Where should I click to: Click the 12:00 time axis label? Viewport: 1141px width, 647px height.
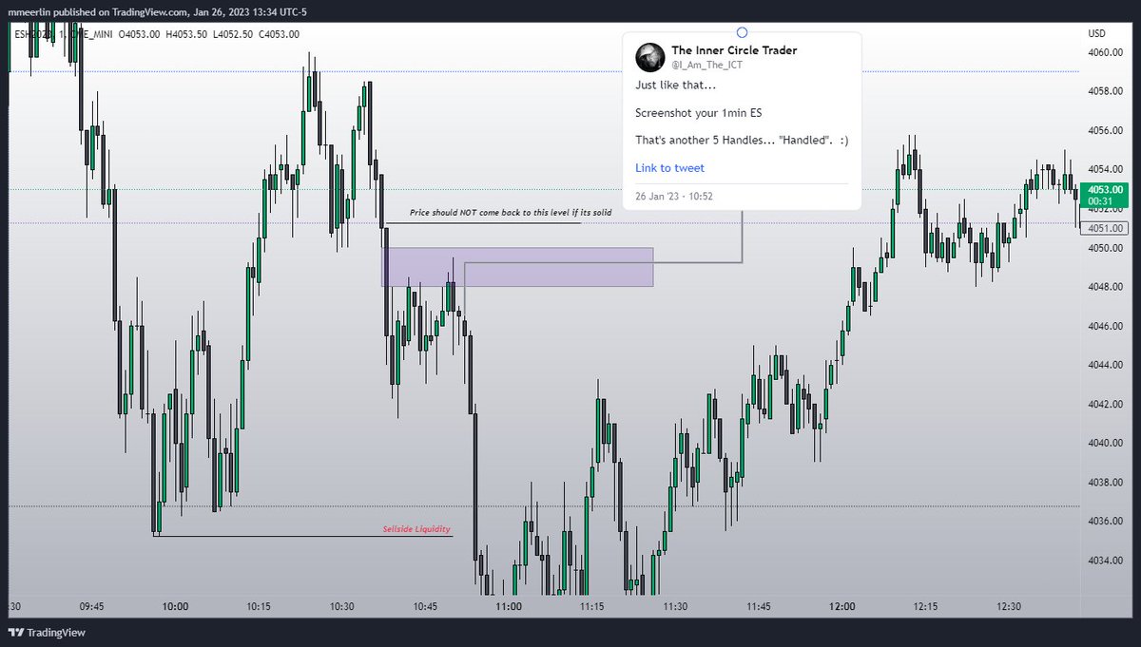pos(841,606)
